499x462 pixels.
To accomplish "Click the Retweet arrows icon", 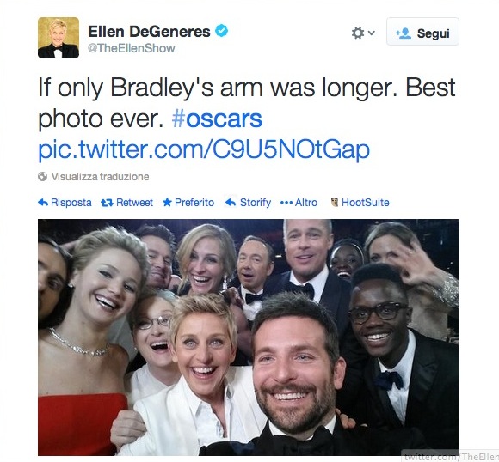I will click(x=107, y=203).
